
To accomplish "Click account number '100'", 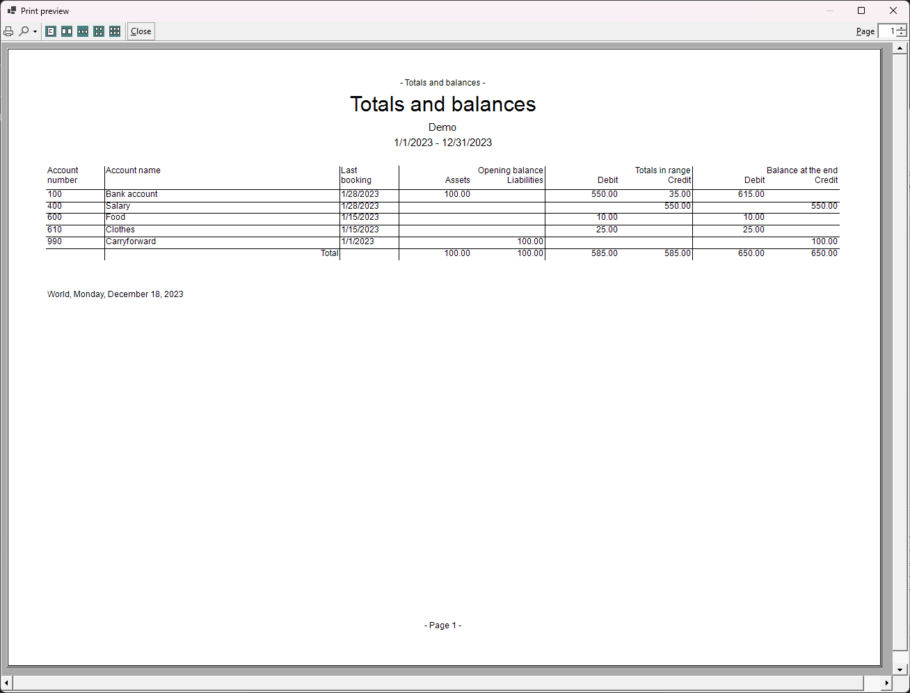I will [54, 194].
